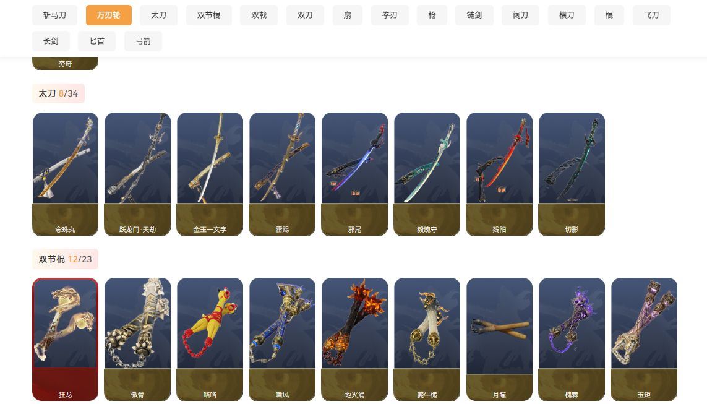Switch to the 太刀 category tab
This screenshot has width=707, height=404.
point(158,15)
